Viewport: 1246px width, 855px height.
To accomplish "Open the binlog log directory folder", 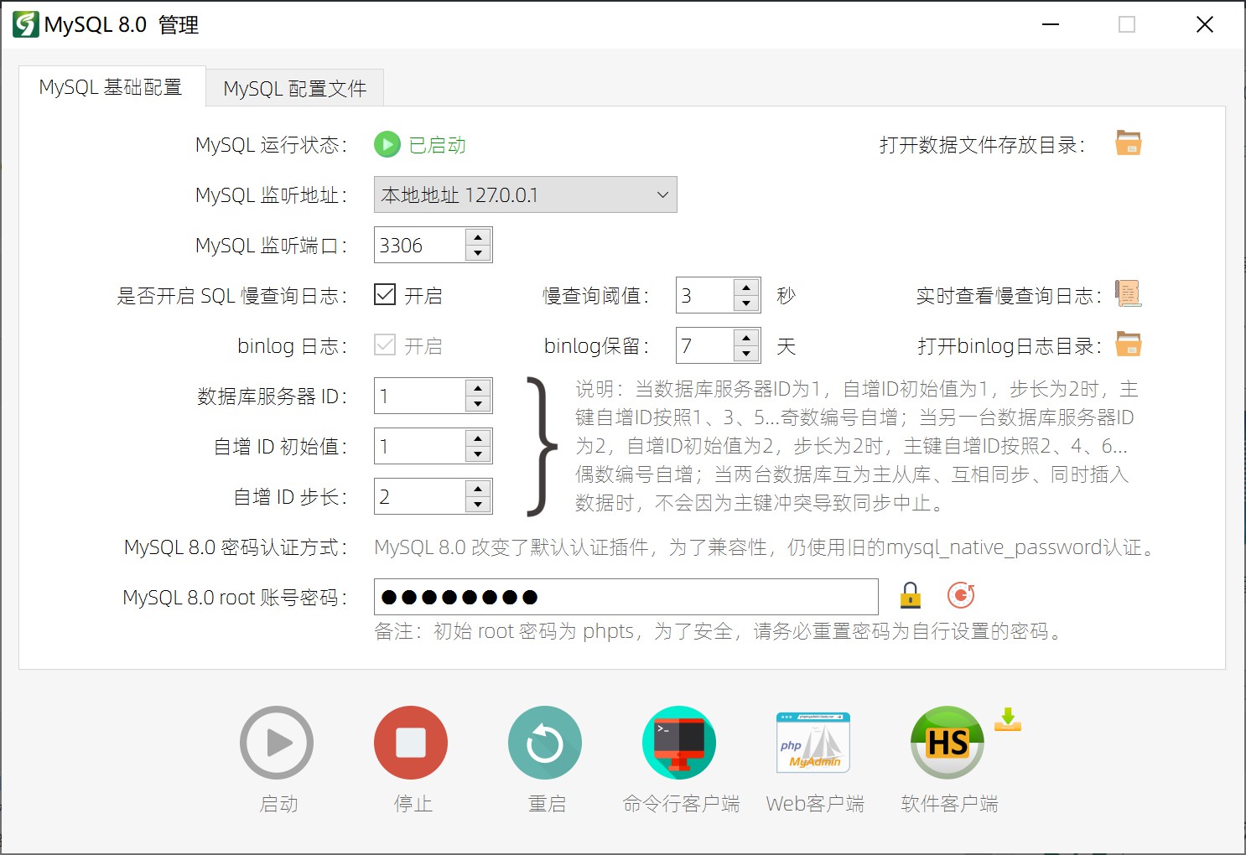I will pyautogui.click(x=1128, y=345).
